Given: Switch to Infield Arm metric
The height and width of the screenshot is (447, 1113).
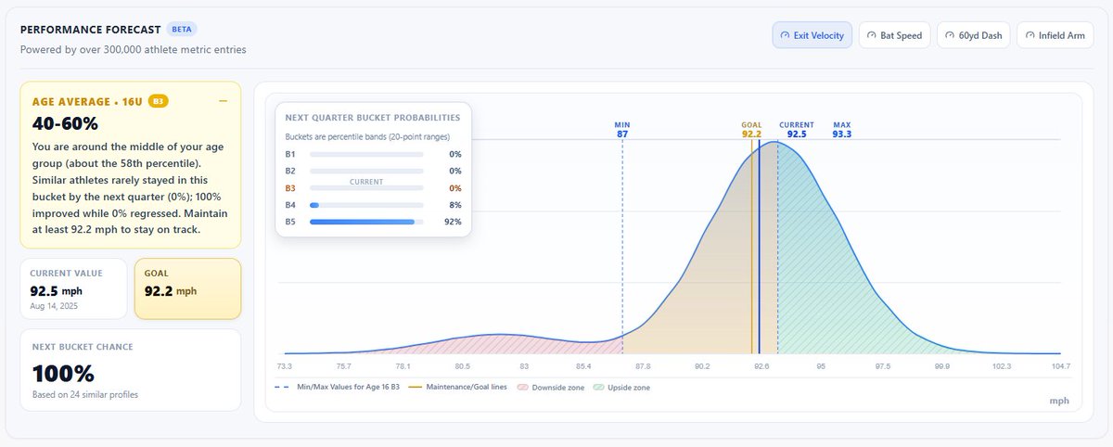Looking at the screenshot, I should 1055,35.
